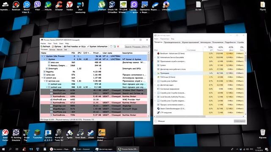Open the View menu in Process Hacker
This screenshot has height=152, width=271.
pyautogui.click(x=50, y=43)
